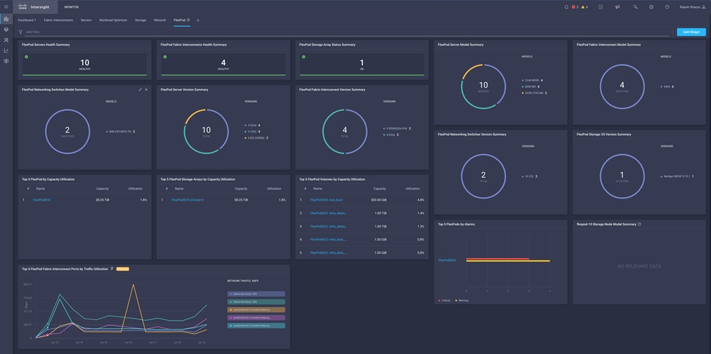Click the filter funnel icon
This screenshot has height=354, width=711.
20,32
